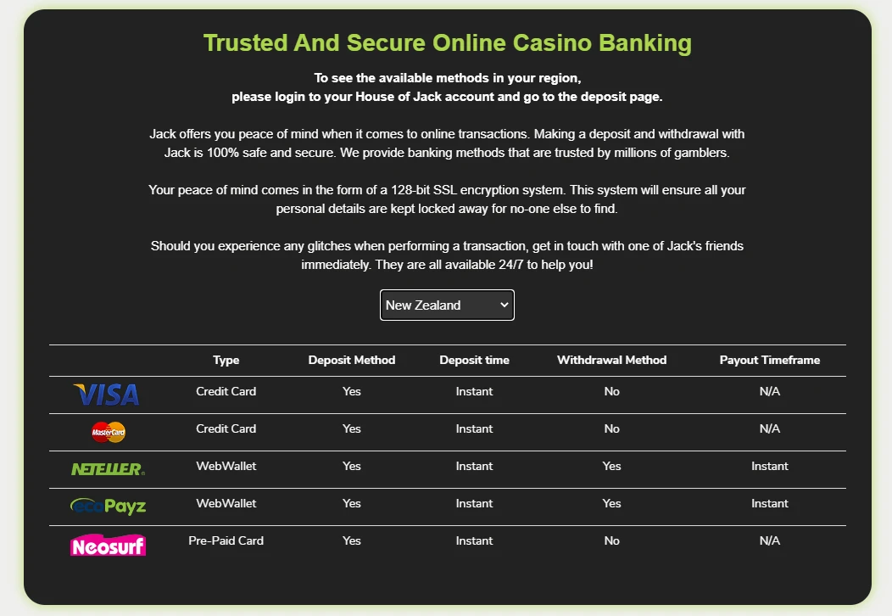
Task: Click the Neosurf logo icon
Action: (x=108, y=544)
